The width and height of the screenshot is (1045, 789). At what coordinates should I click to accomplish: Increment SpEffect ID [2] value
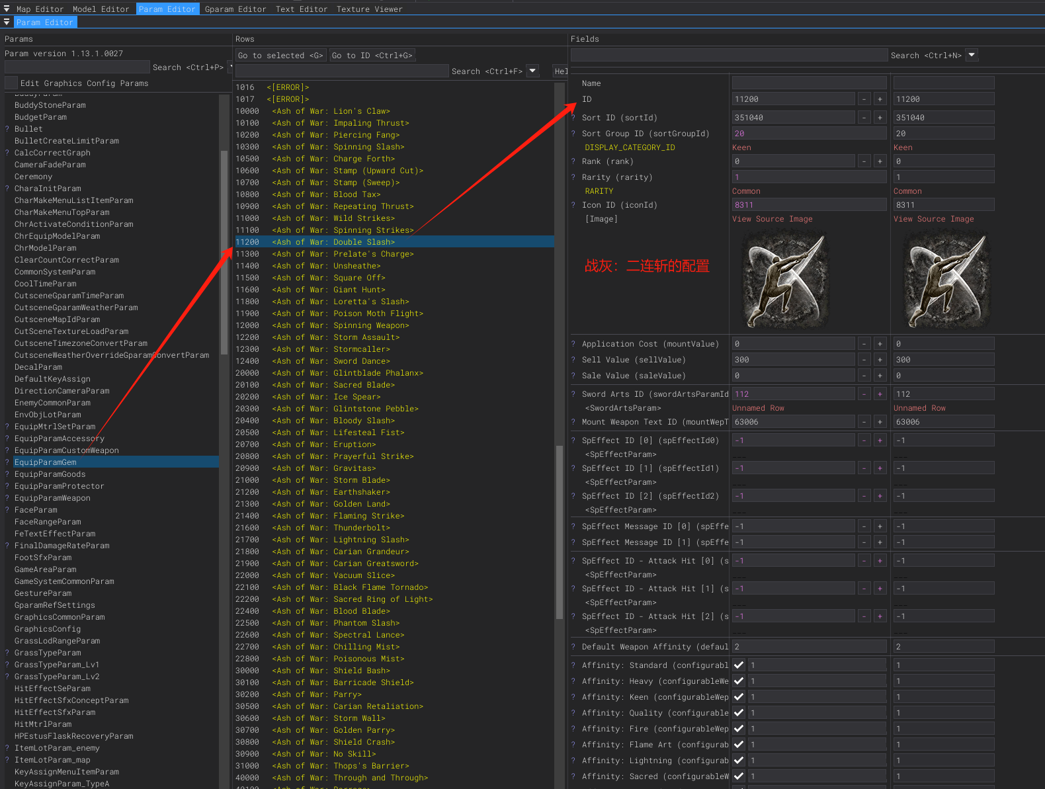[x=880, y=496]
